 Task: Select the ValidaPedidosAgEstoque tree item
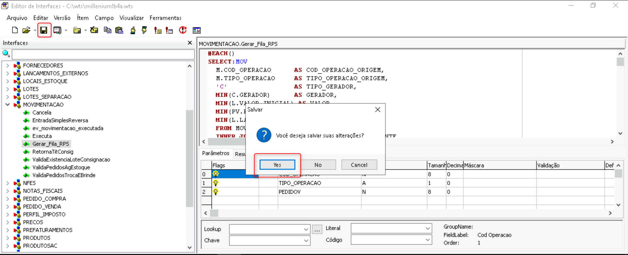pos(61,167)
